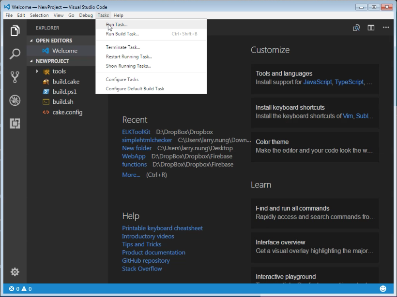Viewport: 397px width, 297px height.
Task: Select Restart Running Task... in the menu
Action: 151,57
